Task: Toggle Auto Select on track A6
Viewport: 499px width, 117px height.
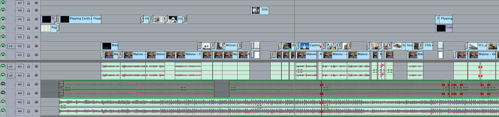Action: [x=36, y=111]
